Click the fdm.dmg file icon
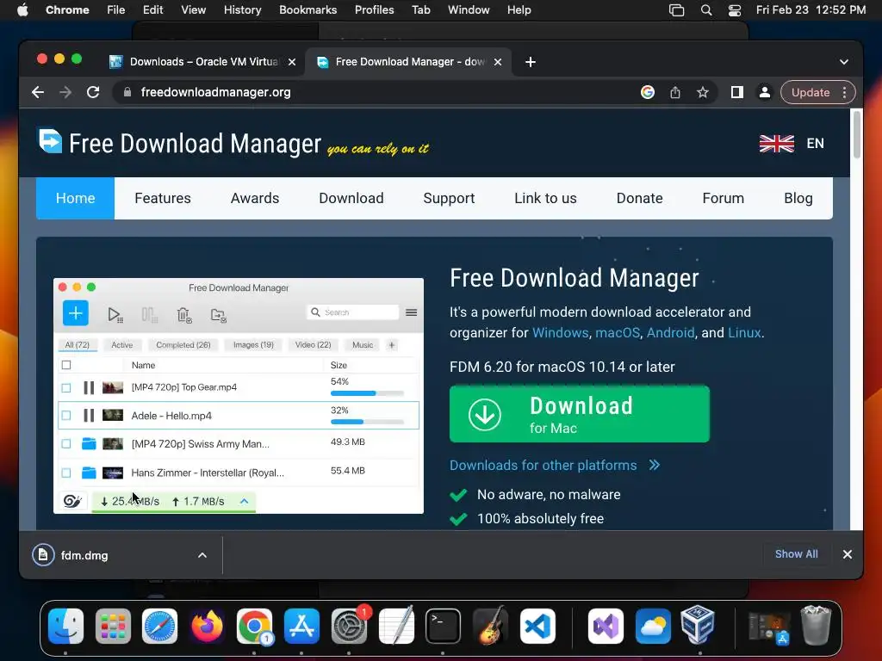 [43, 555]
